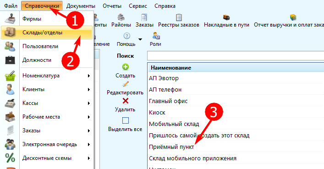The width and height of the screenshot is (324, 169).
Task: Click the Фирмы stamp icon
Action: [10, 19]
